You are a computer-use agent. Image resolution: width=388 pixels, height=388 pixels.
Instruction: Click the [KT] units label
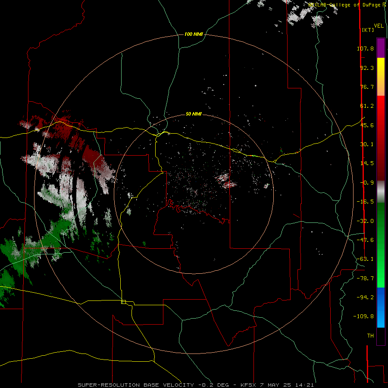click(368, 30)
